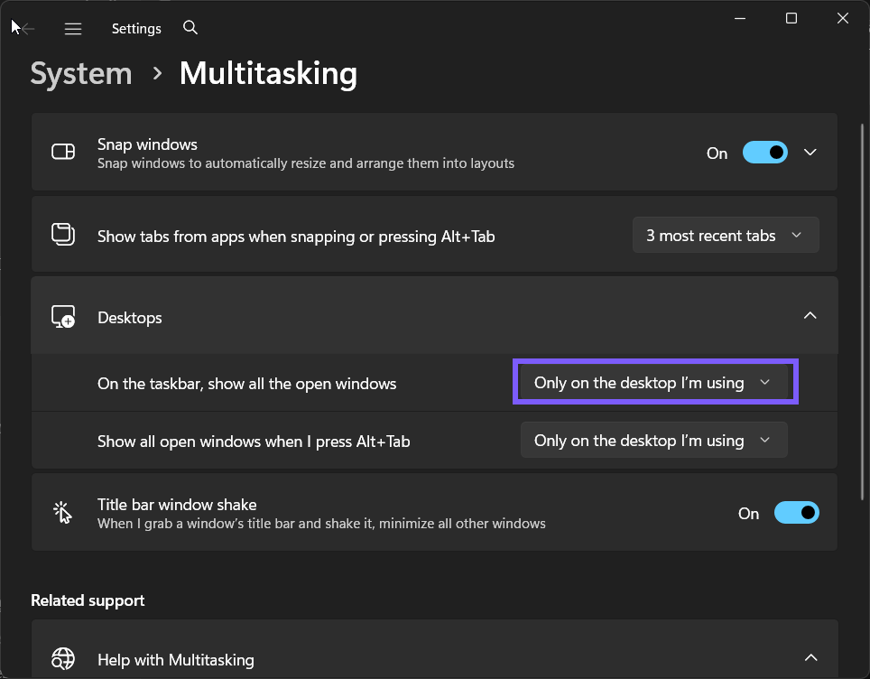Click the Title bar window shake icon
The image size is (870, 679).
pyautogui.click(x=62, y=513)
